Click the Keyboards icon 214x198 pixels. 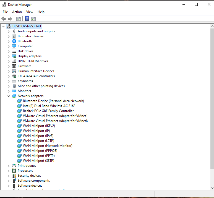[x=14, y=81]
